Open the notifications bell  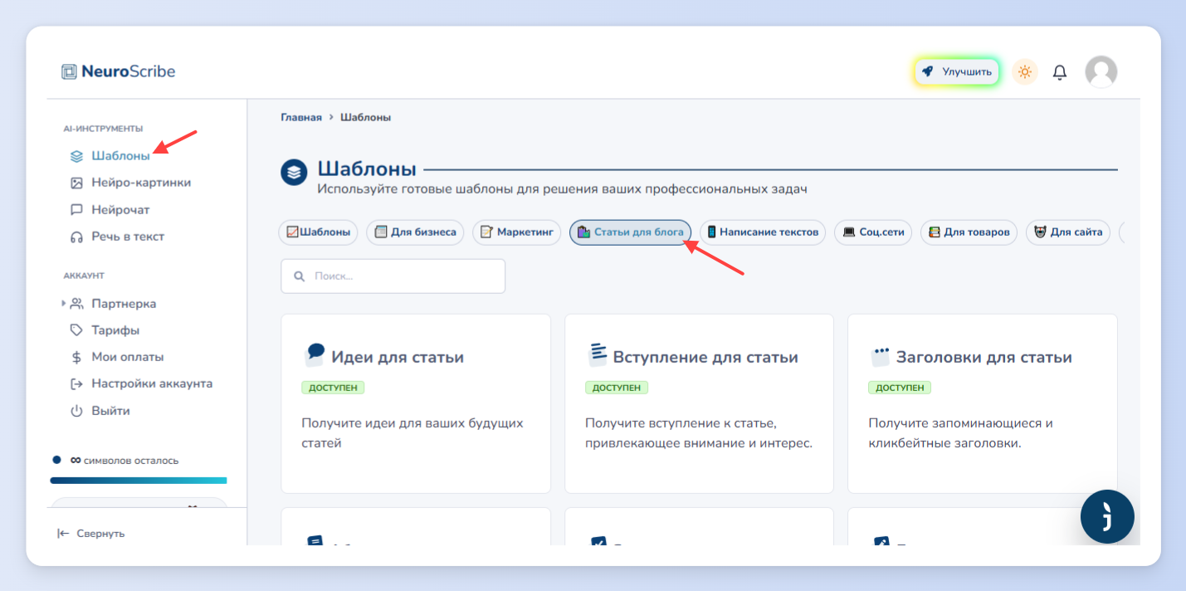pyautogui.click(x=1060, y=72)
